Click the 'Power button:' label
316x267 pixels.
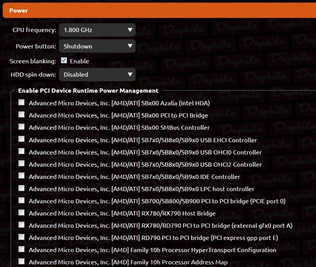click(x=36, y=46)
